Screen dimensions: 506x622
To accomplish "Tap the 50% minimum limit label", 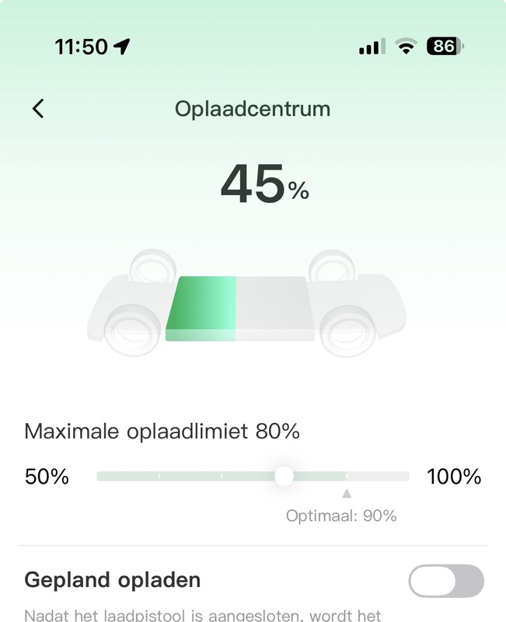I will (47, 477).
